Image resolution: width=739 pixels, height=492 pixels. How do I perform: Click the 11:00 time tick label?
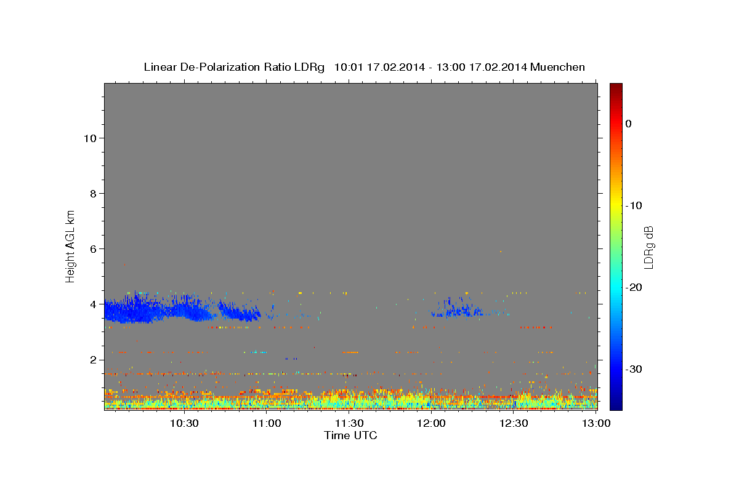click(x=266, y=423)
